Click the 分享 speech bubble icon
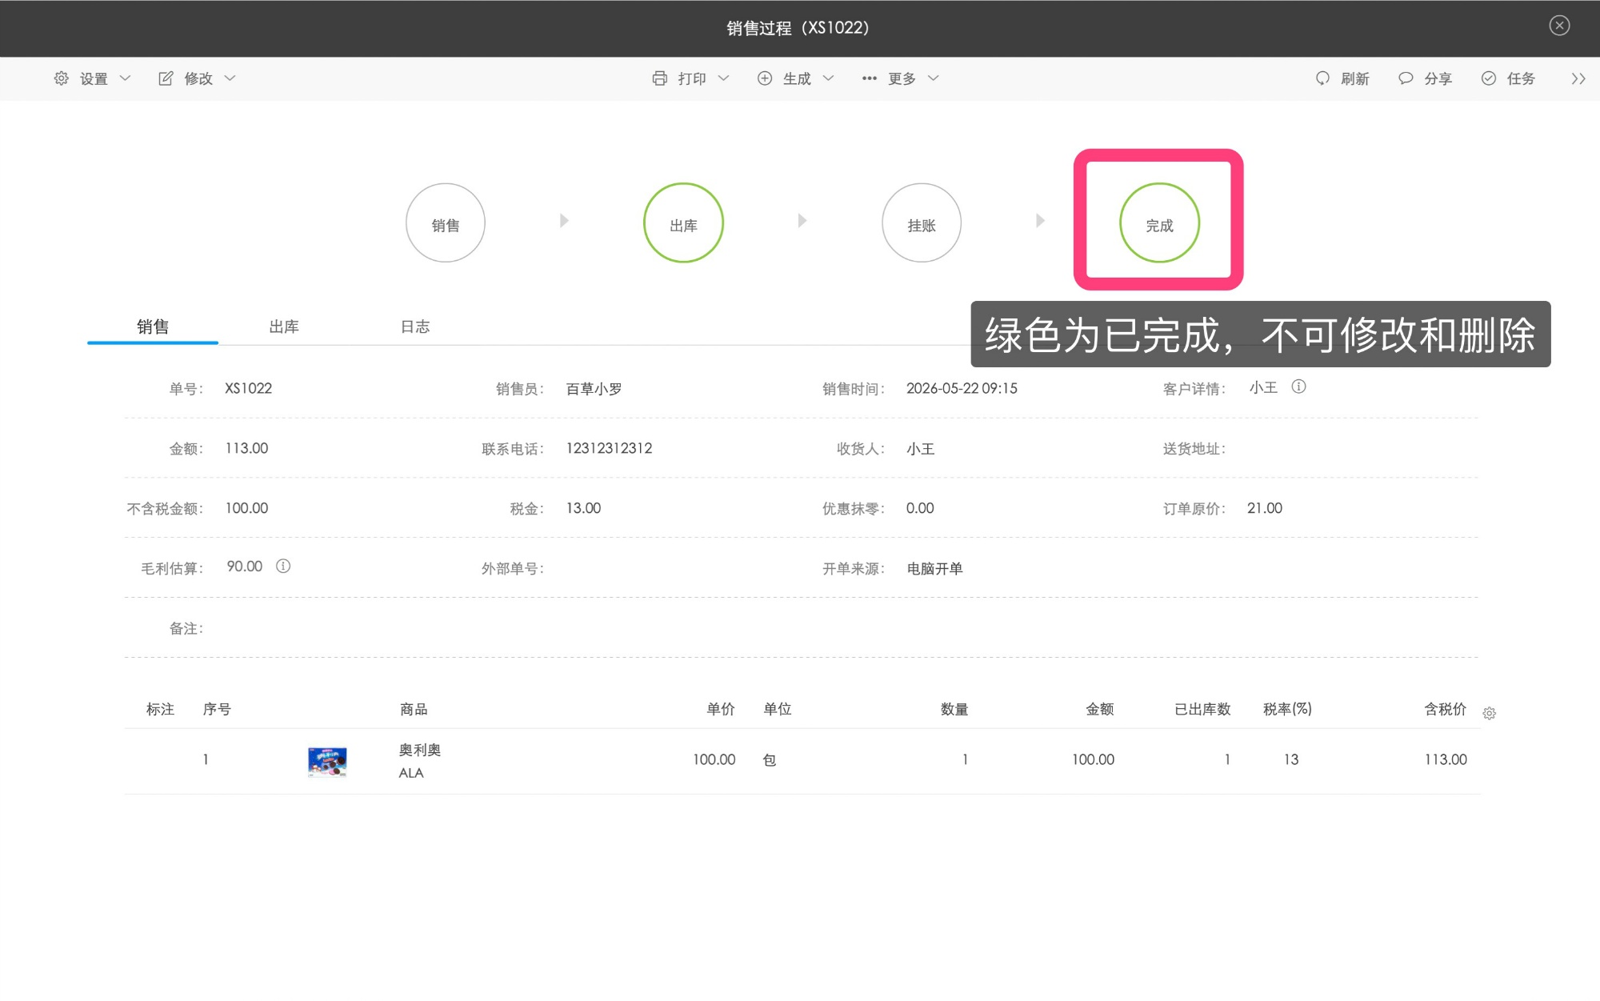This screenshot has width=1600, height=1001. (x=1406, y=78)
